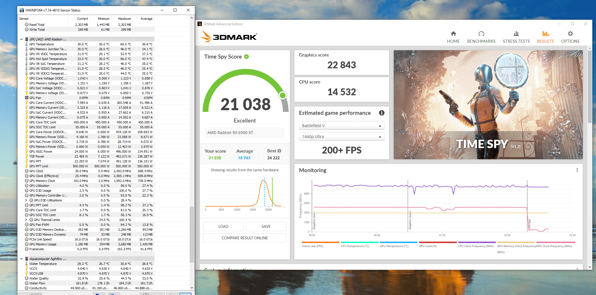Click the info icon beside Estimated game performance
Screen dimensions: 596x295
click(x=381, y=113)
